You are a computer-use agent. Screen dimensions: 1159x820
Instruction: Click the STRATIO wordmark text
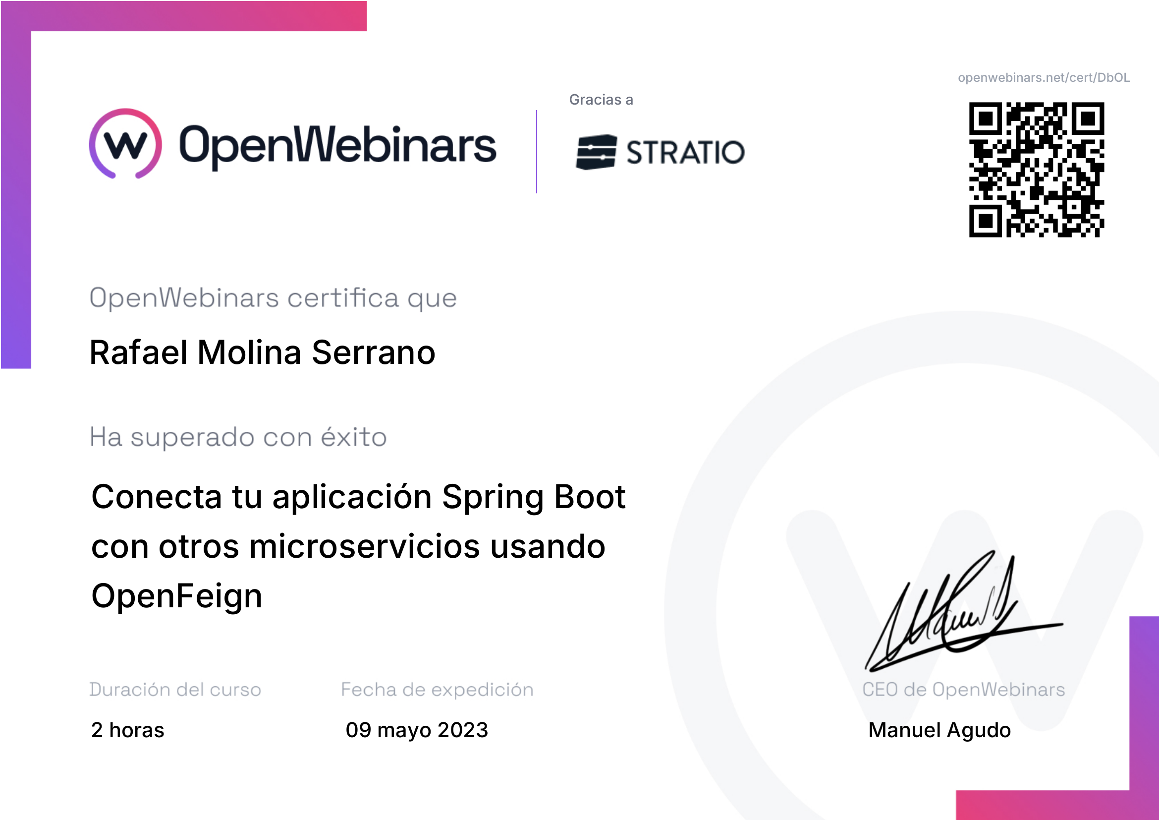(x=685, y=153)
